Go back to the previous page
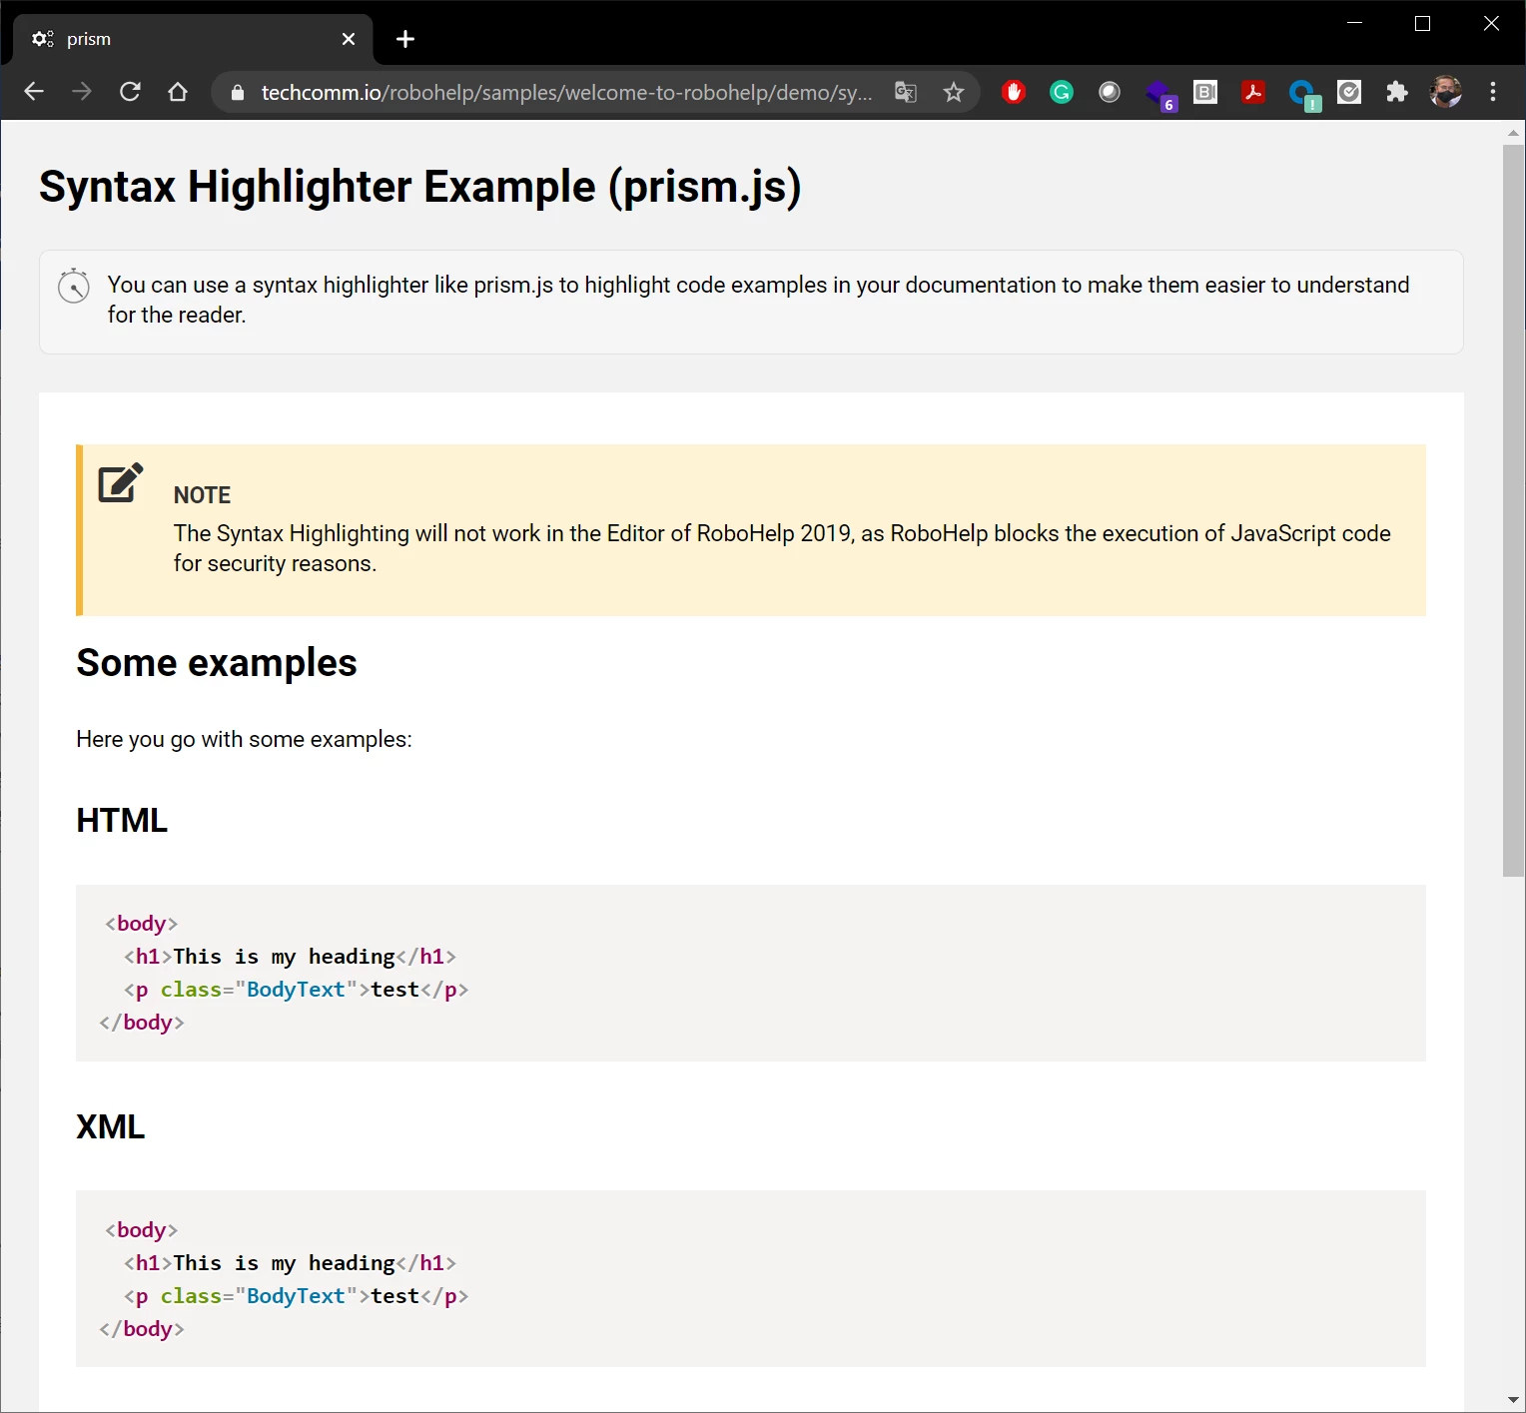 coord(34,92)
